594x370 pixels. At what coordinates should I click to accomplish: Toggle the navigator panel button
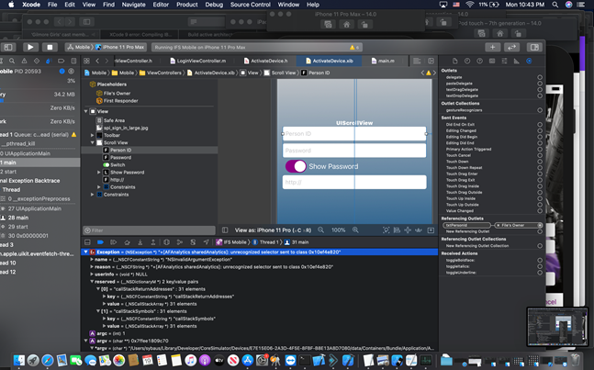point(8,48)
